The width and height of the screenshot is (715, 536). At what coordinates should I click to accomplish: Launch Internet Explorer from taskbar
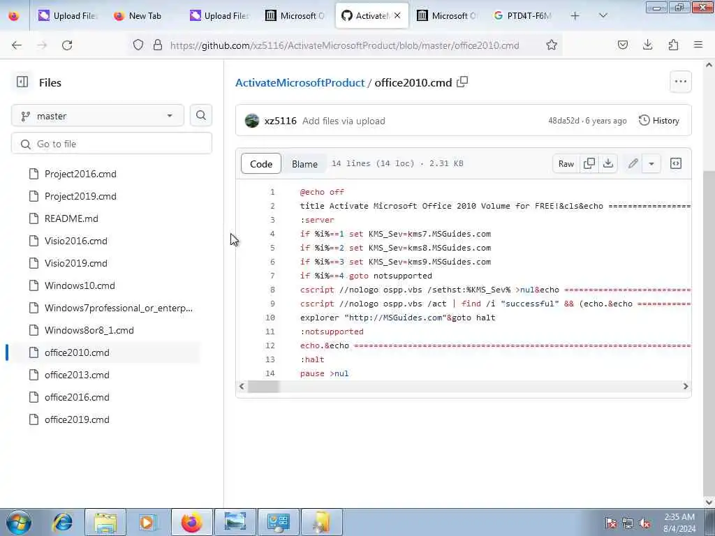pyautogui.click(x=62, y=522)
